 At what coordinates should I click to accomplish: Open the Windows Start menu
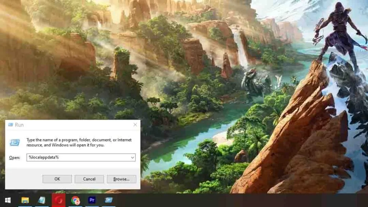coord(8,200)
